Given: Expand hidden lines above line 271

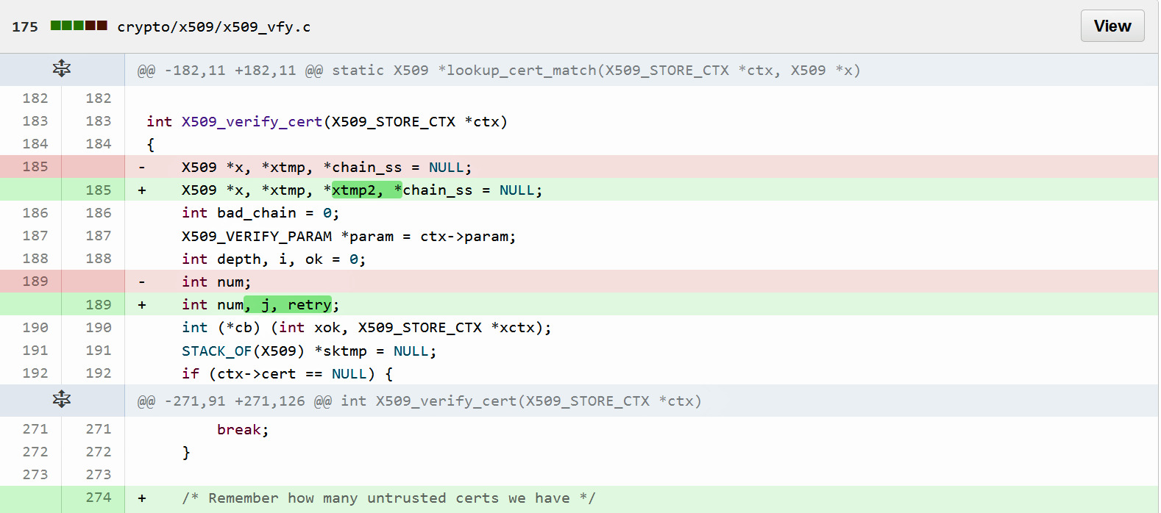Looking at the screenshot, I should pos(62,400).
